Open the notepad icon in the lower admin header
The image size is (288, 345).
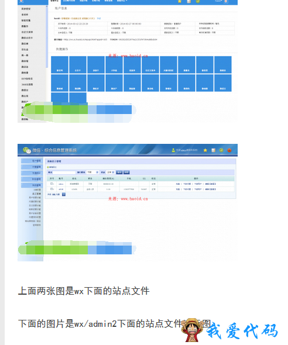(213, 150)
